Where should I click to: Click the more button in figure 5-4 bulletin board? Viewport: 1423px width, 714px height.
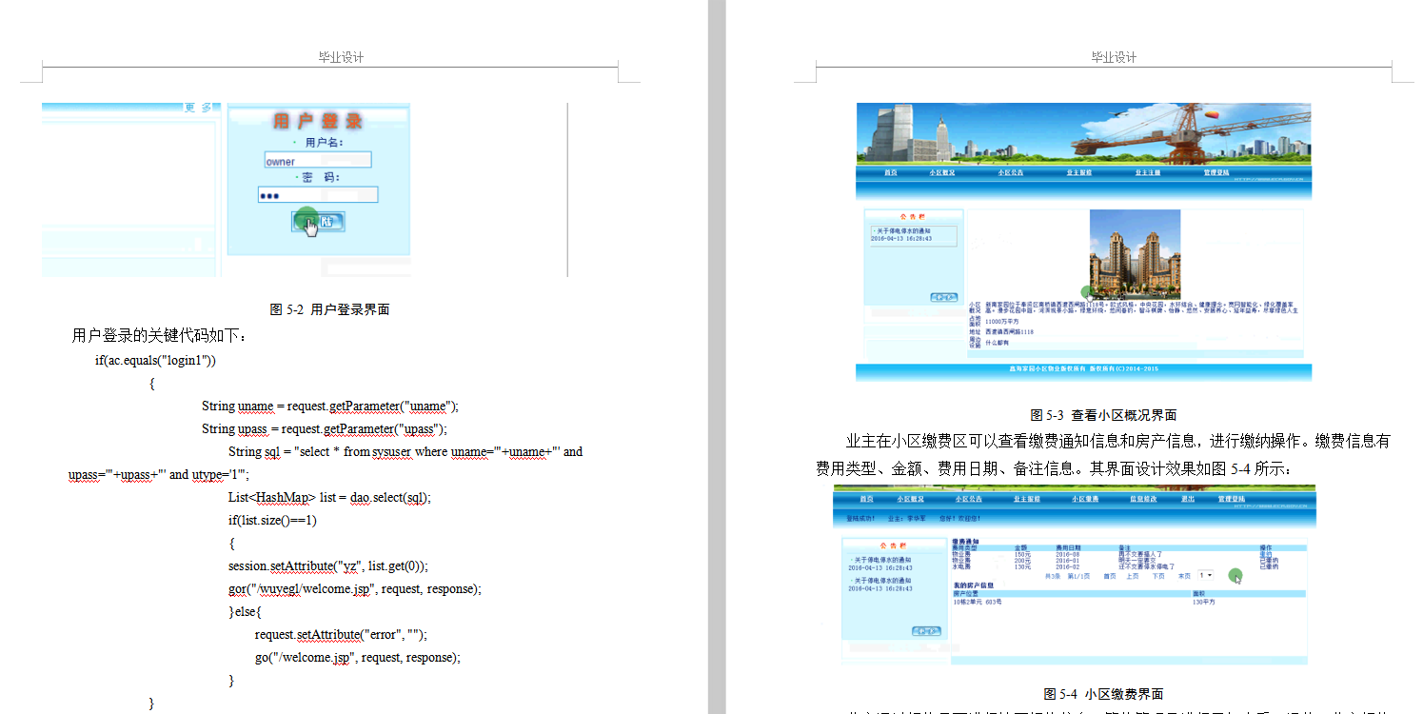925,630
